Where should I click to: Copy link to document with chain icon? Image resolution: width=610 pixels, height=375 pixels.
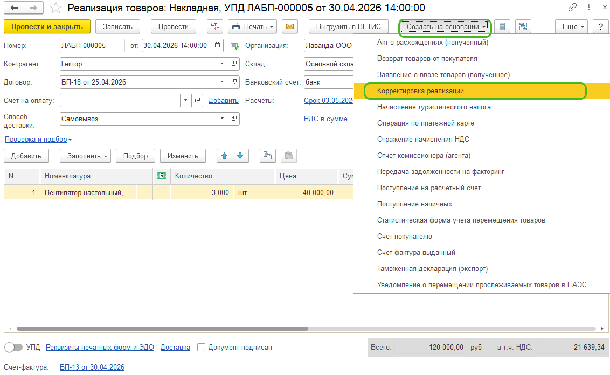572,8
